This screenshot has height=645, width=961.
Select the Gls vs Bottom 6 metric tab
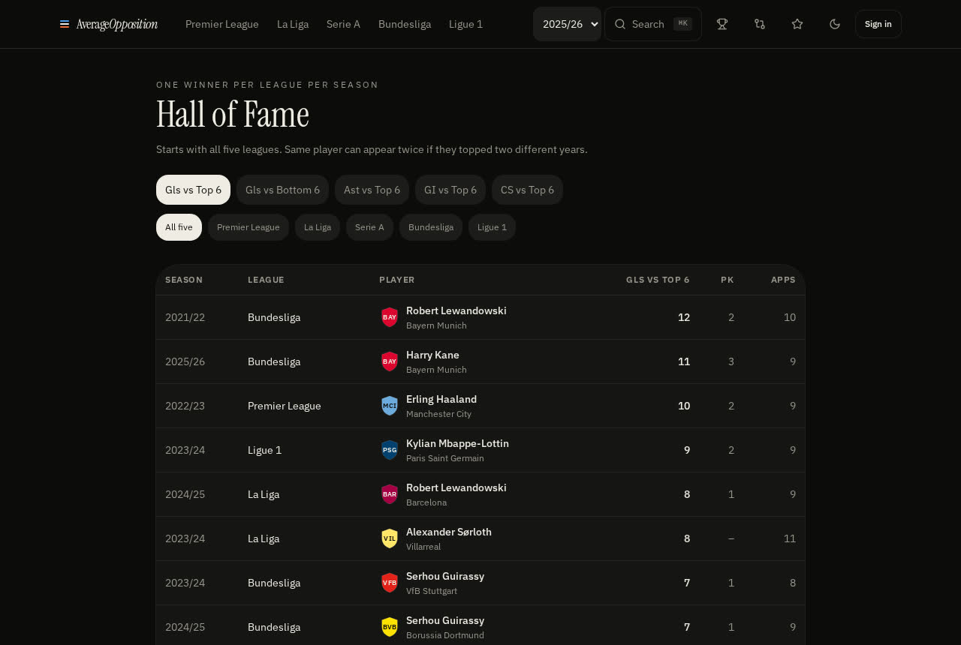pos(282,190)
